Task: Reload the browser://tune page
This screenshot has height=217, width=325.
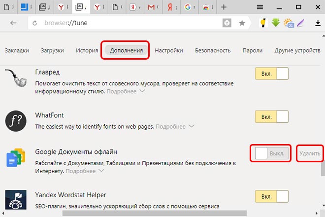Action: [x=35, y=23]
